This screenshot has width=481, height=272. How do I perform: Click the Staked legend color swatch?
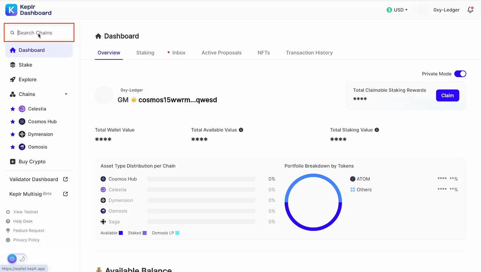coord(145,233)
